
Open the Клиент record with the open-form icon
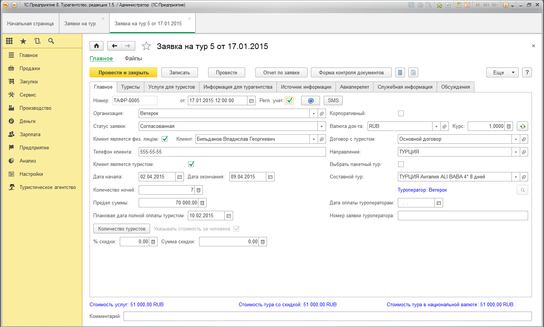click(322, 139)
